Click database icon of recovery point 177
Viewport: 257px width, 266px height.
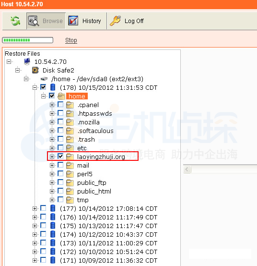pyautogui.click(x=53, y=208)
